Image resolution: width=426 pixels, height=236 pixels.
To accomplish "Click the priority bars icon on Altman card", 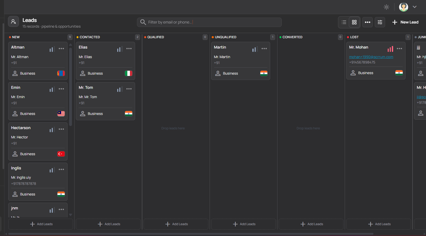I will 52,49.
